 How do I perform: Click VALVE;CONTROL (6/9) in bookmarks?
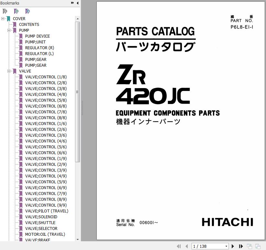tap(46, 188)
